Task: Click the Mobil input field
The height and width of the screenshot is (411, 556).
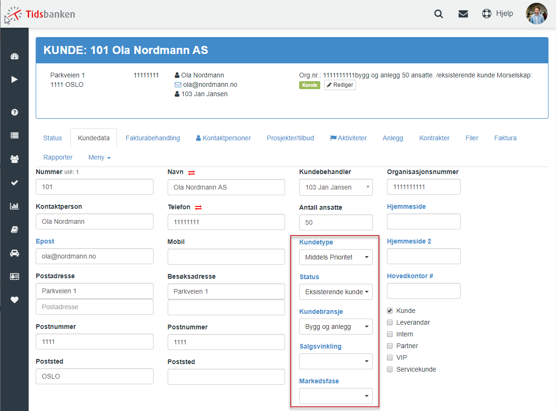Action: (226, 257)
